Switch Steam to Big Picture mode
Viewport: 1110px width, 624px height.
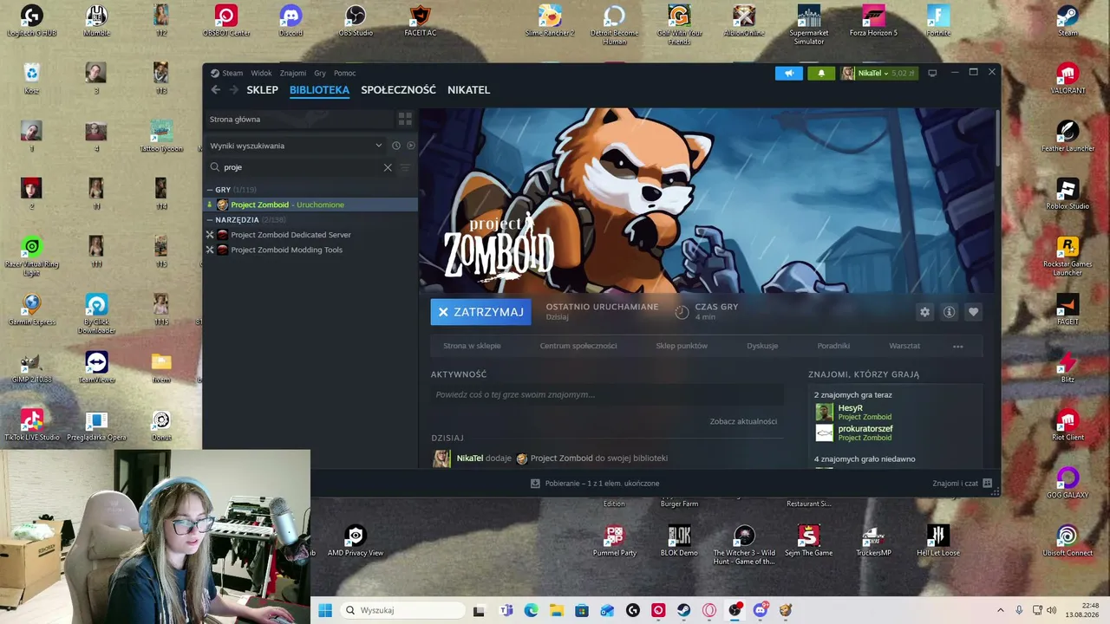coord(932,73)
